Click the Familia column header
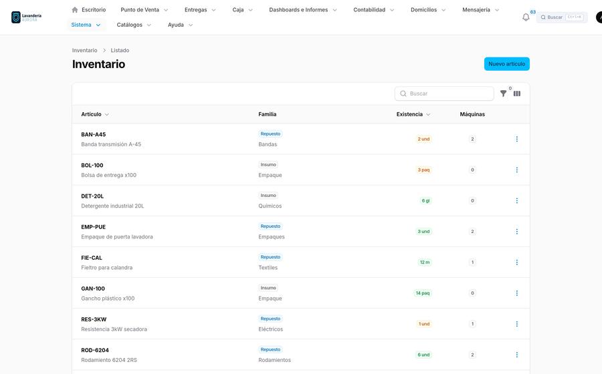 pyautogui.click(x=267, y=114)
